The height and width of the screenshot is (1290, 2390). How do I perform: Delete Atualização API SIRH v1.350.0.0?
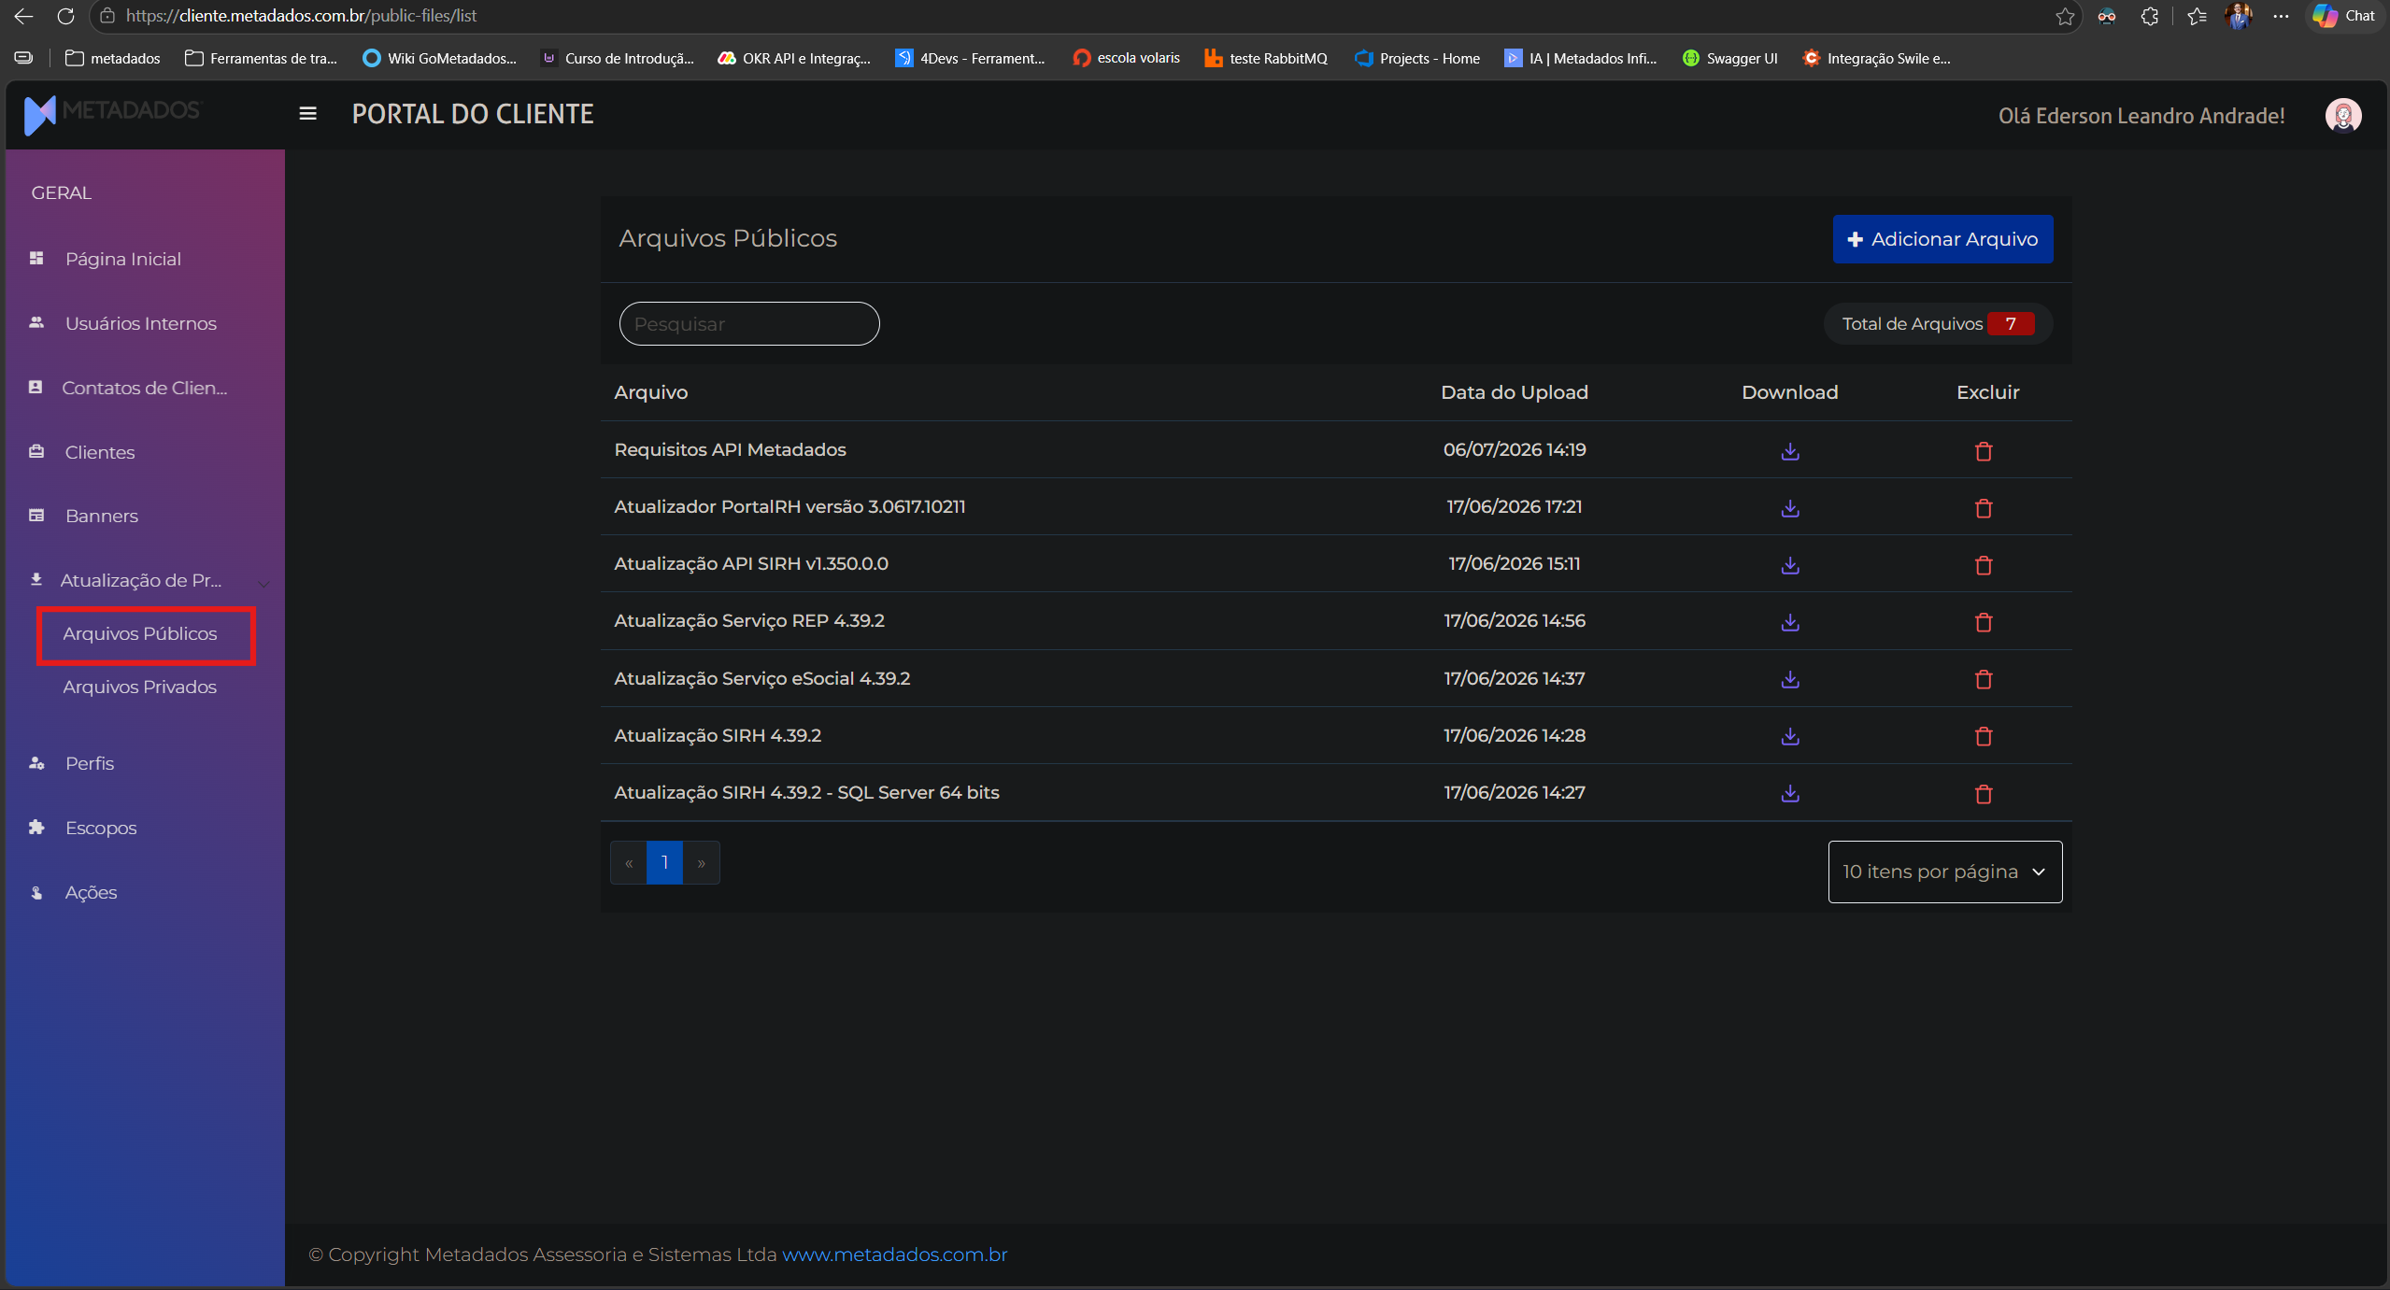(1984, 565)
